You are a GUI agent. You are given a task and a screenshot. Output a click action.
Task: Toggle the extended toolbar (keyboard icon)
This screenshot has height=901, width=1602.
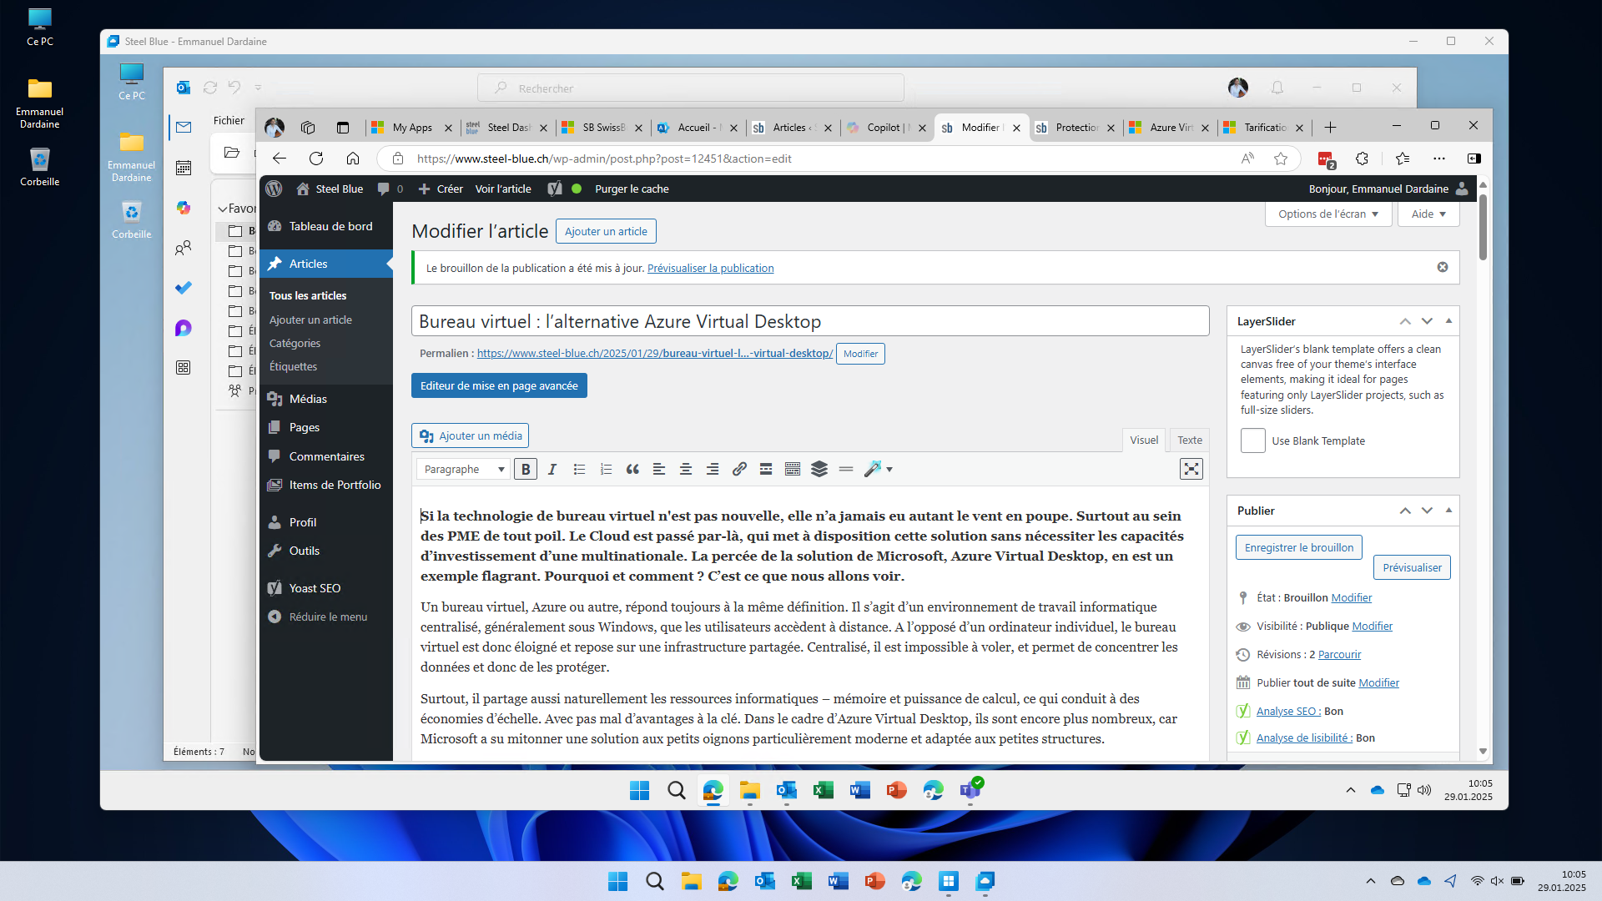pyautogui.click(x=793, y=470)
